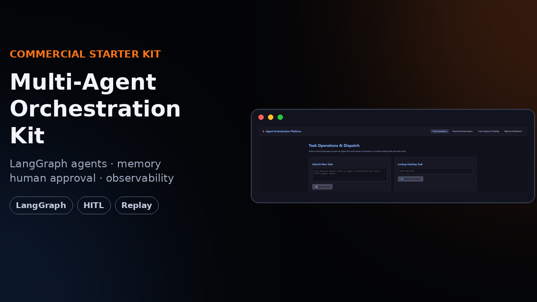This screenshot has height=302, width=537.
Task: Open Trace Explorer & Replay tab
Action: [x=489, y=131]
